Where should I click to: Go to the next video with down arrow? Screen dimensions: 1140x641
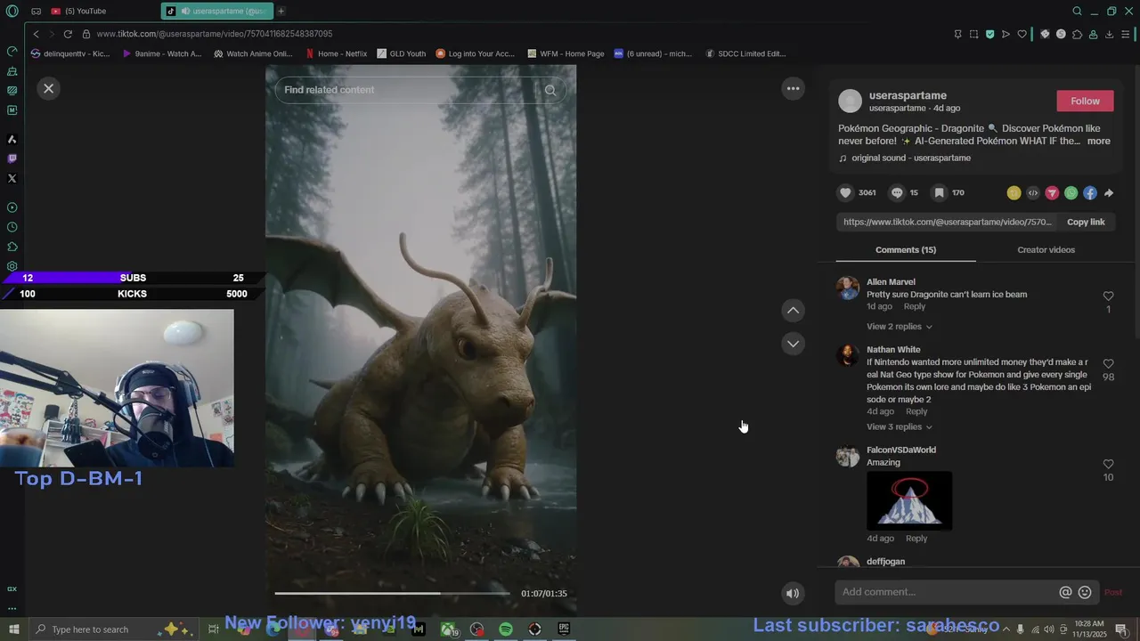793,344
